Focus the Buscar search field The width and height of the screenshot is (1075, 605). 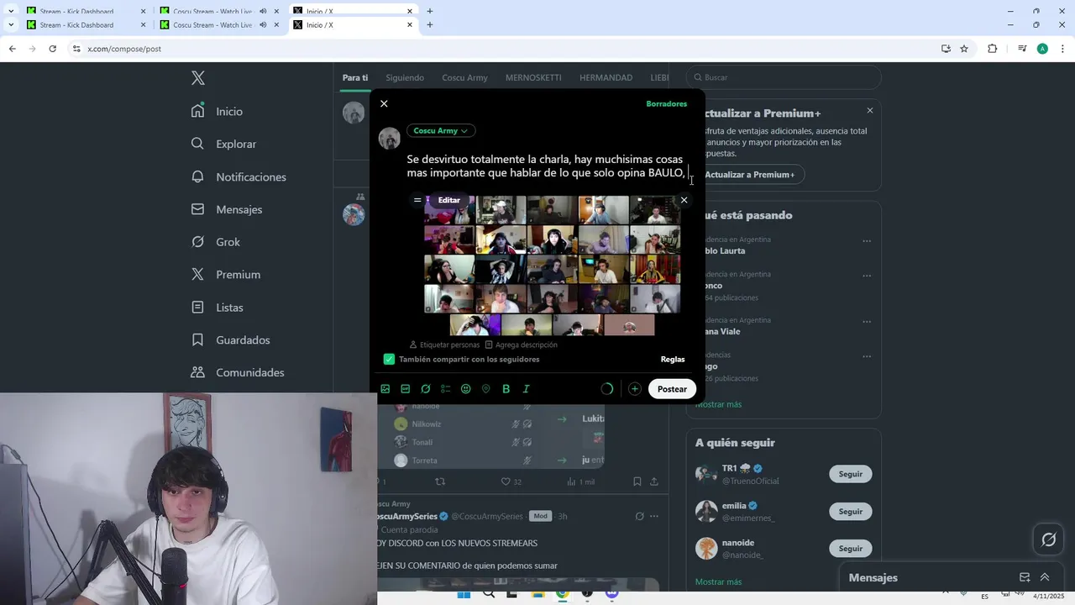tap(784, 77)
